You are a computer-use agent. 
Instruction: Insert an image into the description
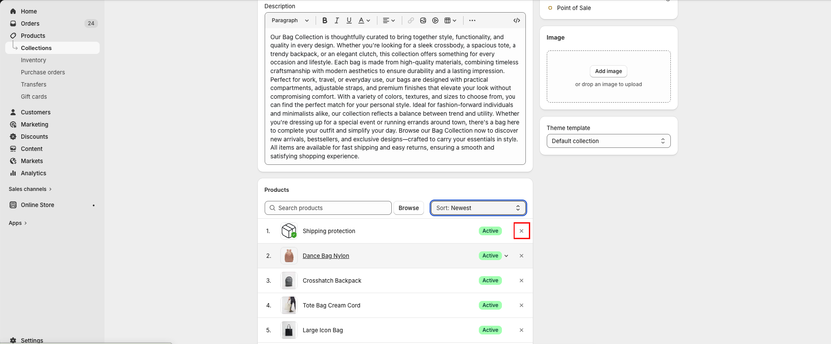423,20
